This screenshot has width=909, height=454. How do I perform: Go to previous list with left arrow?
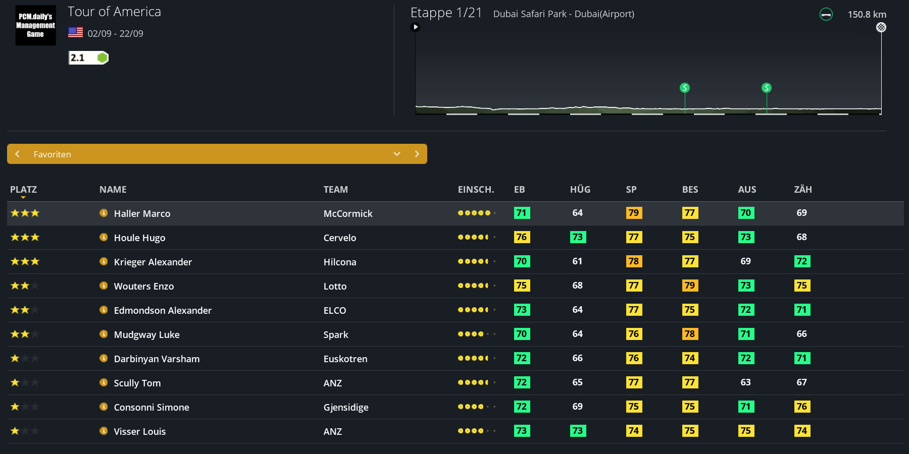point(18,154)
